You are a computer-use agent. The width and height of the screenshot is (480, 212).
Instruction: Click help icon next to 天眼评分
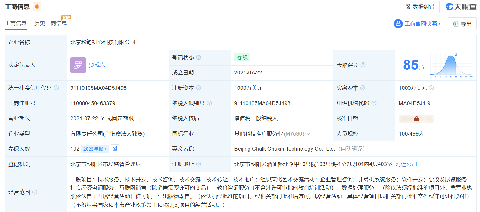pyautogui.click(x=363, y=65)
